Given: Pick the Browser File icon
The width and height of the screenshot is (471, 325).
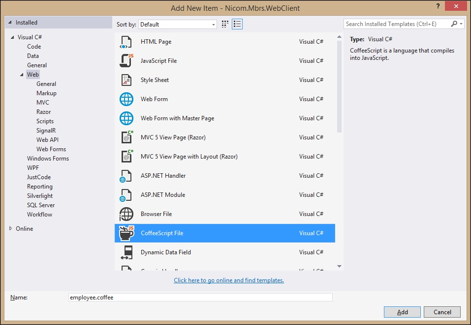Looking at the screenshot, I should click(x=126, y=214).
